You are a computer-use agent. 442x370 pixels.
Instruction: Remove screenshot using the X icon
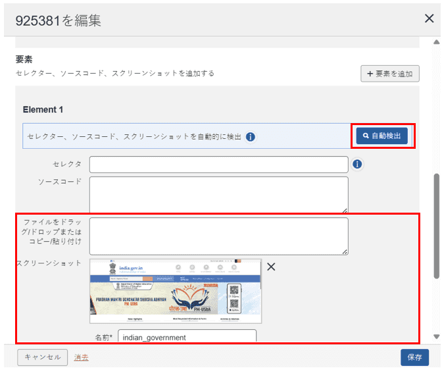click(271, 267)
